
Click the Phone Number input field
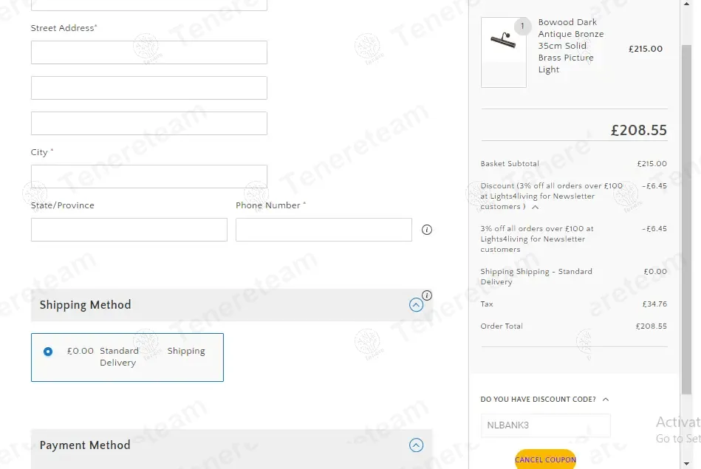tap(324, 230)
